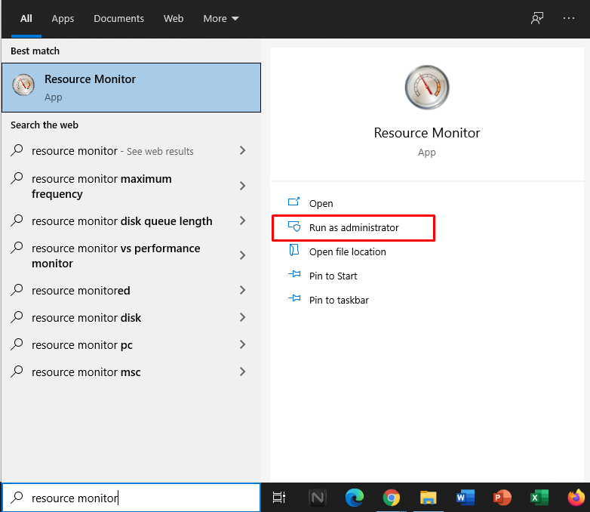Click the Open file location folder icon

pos(294,250)
